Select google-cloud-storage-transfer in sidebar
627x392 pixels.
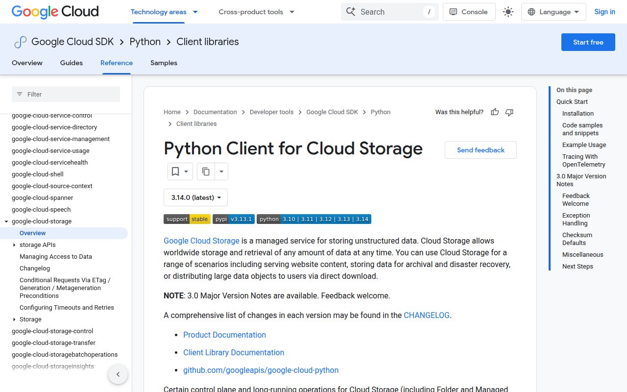pyautogui.click(x=53, y=343)
